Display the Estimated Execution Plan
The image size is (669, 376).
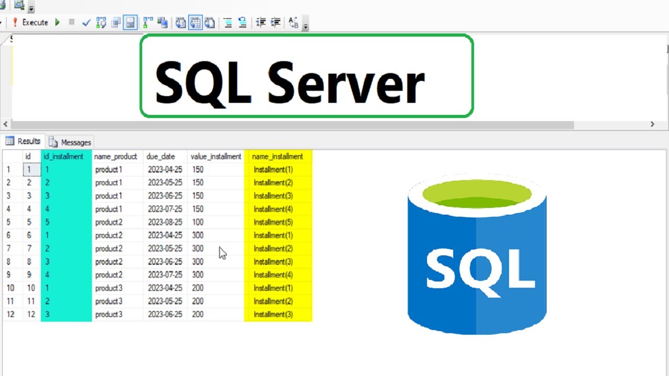(x=101, y=22)
